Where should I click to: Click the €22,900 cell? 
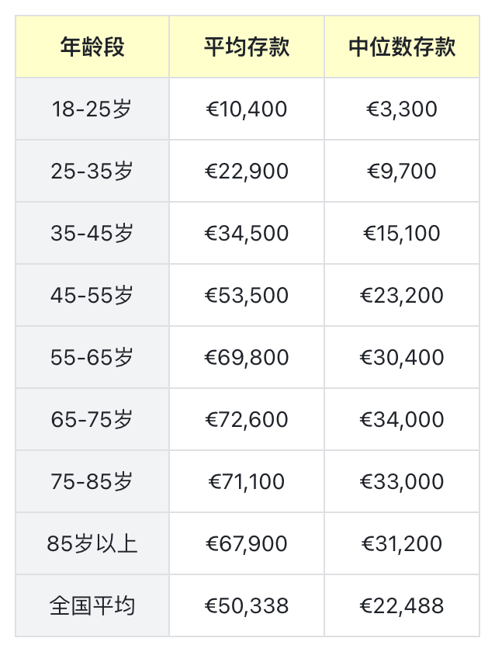247,172
